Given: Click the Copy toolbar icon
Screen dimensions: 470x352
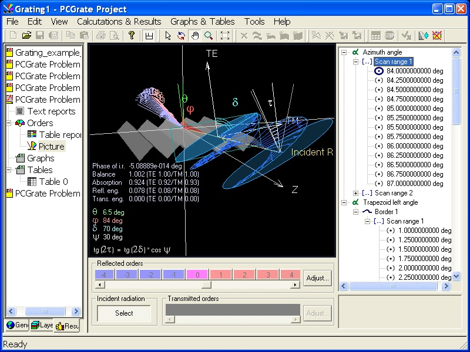Looking at the screenshot, I should (x=70, y=36).
